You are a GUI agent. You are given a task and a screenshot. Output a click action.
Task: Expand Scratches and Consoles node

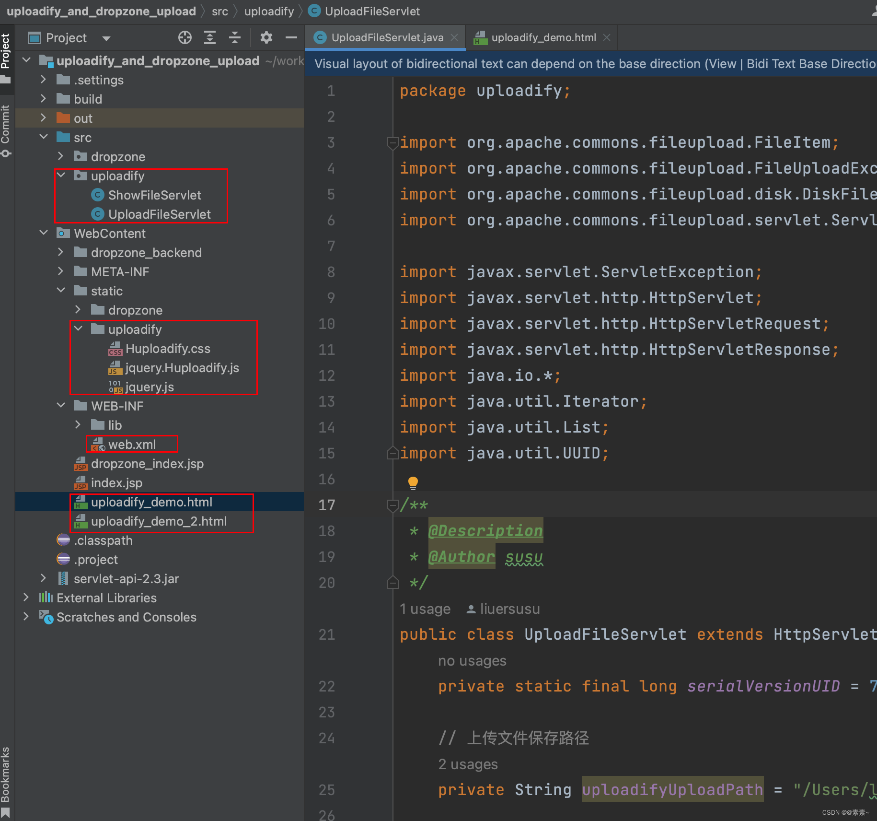point(26,617)
